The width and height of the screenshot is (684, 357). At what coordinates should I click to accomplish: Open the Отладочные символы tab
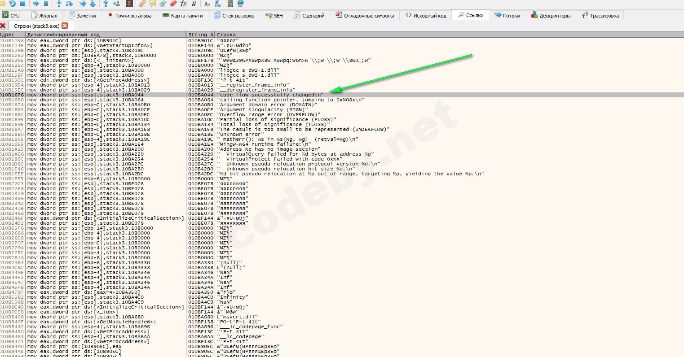[365, 15]
